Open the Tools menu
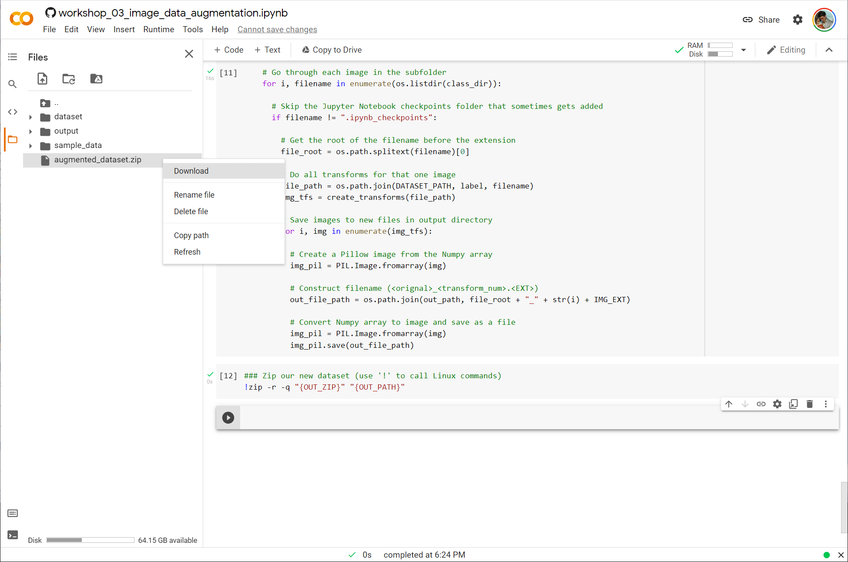This screenshot has height=562, width=848. 193,29
